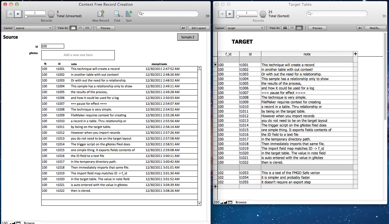Screen dimensions: 389x224
Task: Click the 'note' column header in Target table
Action: pyautogui.click(x=307, y=54)
